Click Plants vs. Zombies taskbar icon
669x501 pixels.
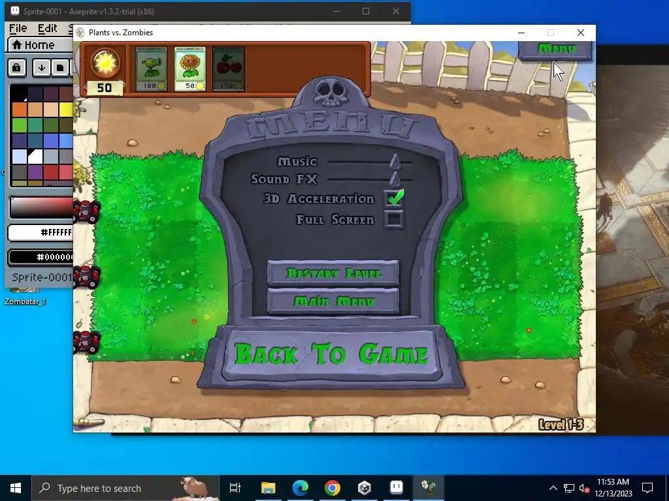[429, 488]
